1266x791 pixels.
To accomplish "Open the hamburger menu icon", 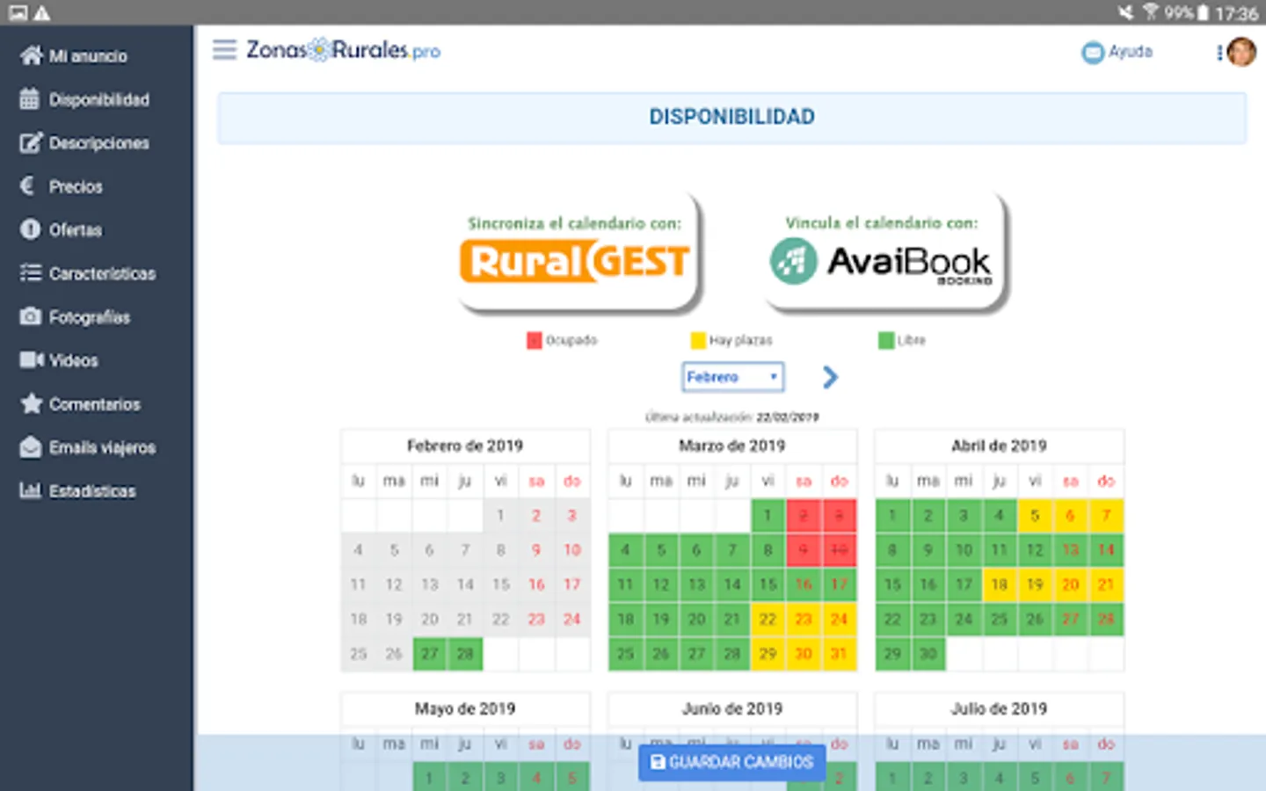I will pyautogui.click(x=224, y=50).
